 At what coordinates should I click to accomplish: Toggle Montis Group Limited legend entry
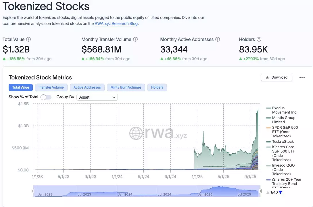point(283,120)
